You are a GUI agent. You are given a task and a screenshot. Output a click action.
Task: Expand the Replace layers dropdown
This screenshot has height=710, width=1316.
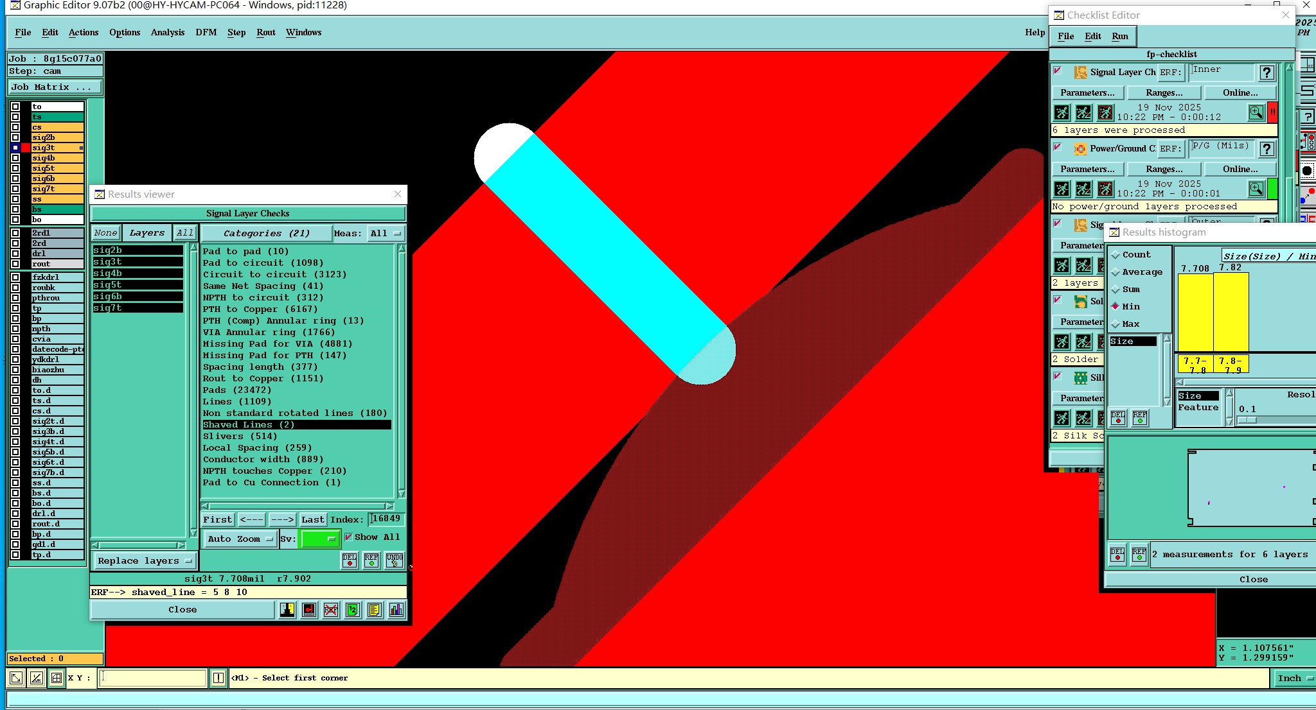[145, 560]
